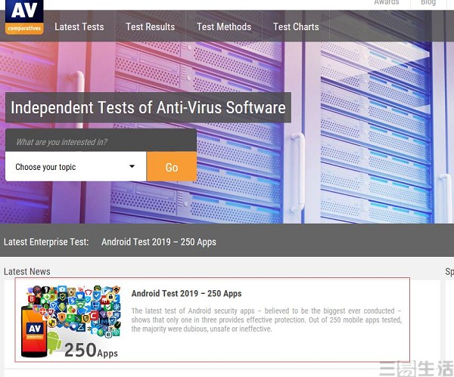Go to the Awards link

click(386, 2)
